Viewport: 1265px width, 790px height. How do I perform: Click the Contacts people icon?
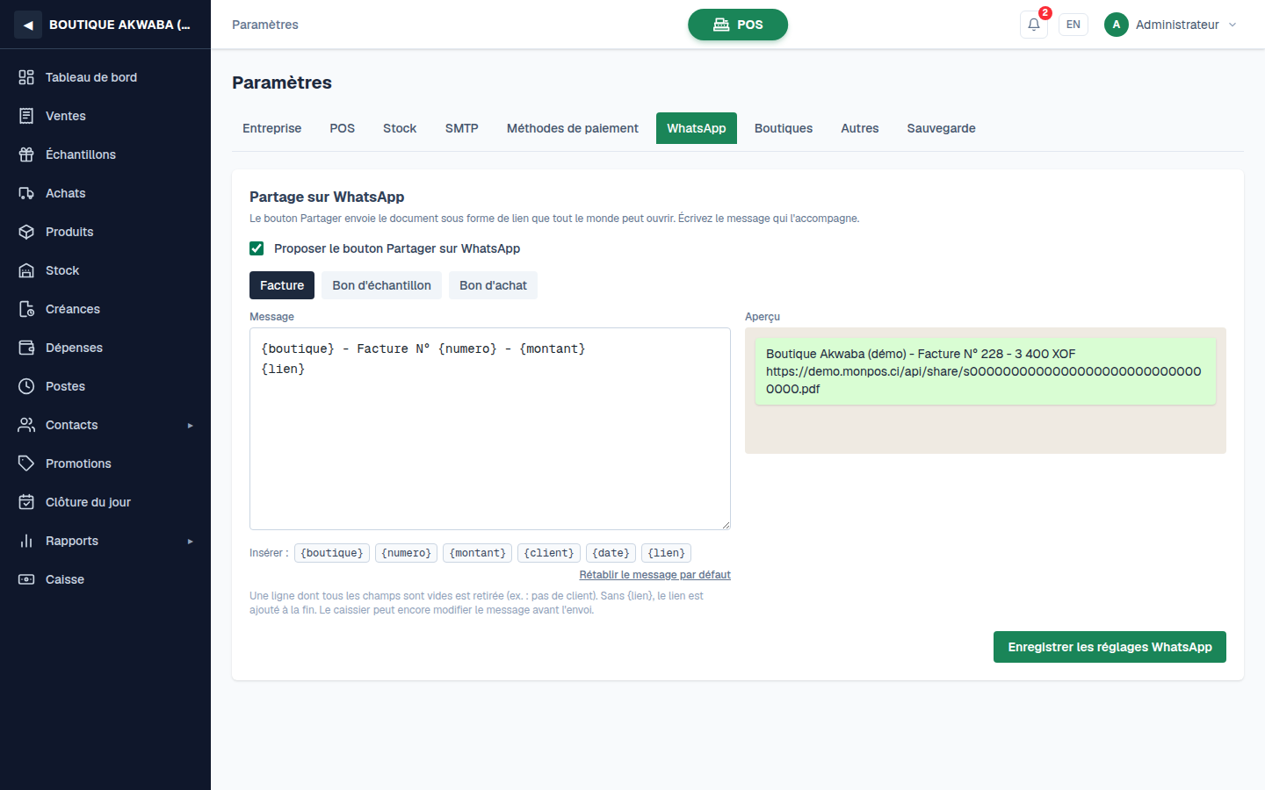click(26, 425)
